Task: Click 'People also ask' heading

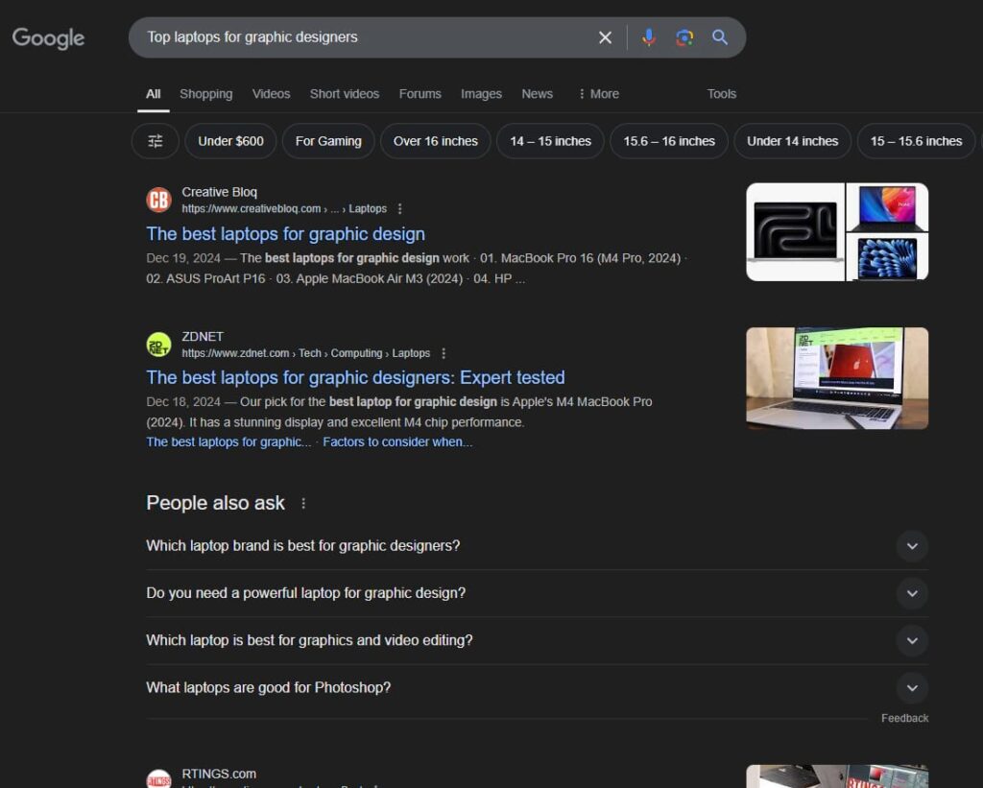Action: pos(215,503)
